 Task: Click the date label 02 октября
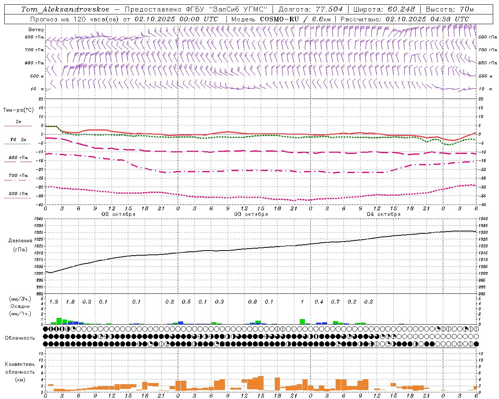119,214
